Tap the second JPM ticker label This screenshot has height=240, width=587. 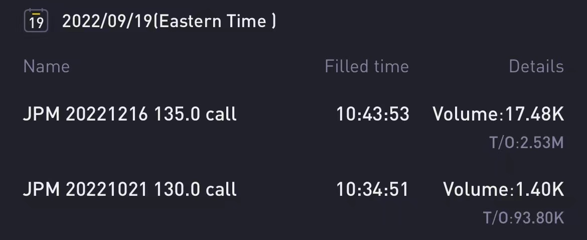tap(42, 189)
